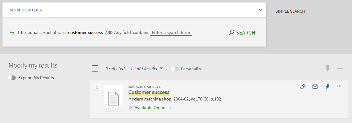The image size is (352, 123).
Task: Check the select-all results checkbox
Action: [95, 68]
